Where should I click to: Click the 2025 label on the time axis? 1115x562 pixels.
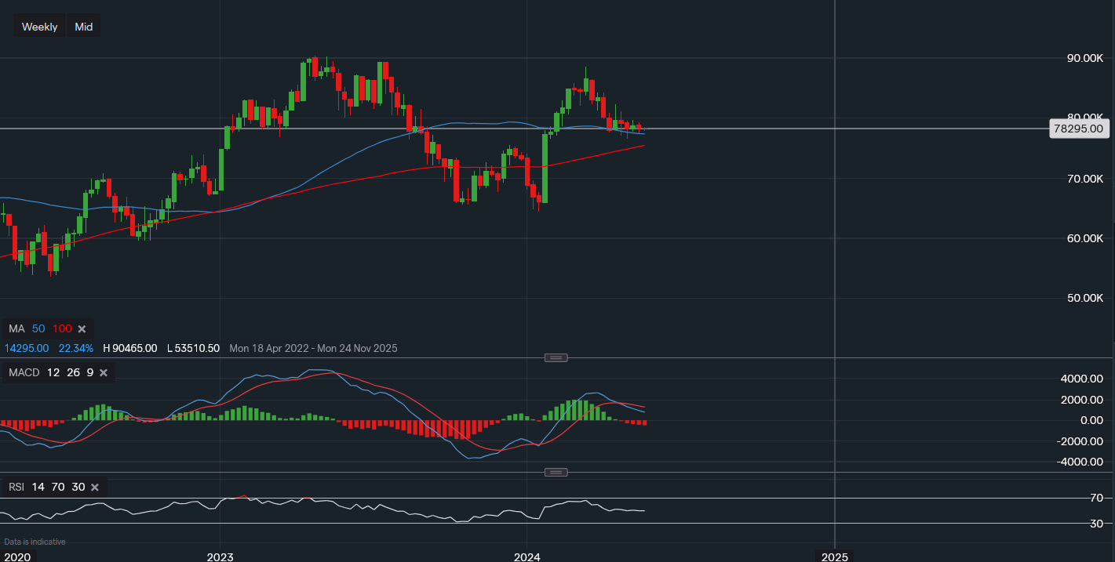pyautogui.click(x=834, y=557)
